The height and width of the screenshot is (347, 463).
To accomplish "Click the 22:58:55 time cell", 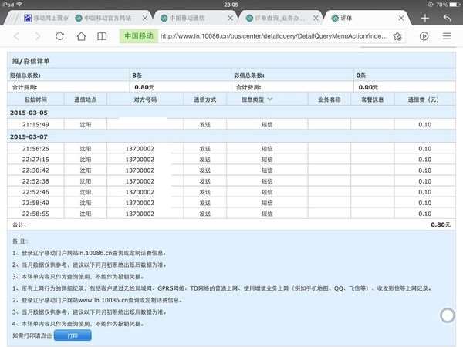I will point(35,214).
